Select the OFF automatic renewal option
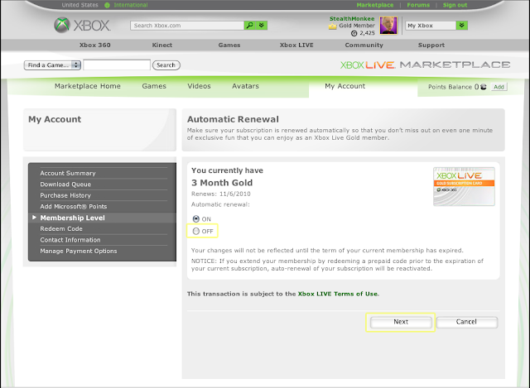The image size is (530, 388). (196, 231)
